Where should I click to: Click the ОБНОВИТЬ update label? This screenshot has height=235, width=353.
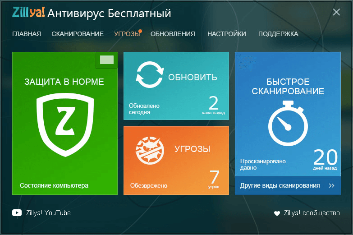coord(193,77)
